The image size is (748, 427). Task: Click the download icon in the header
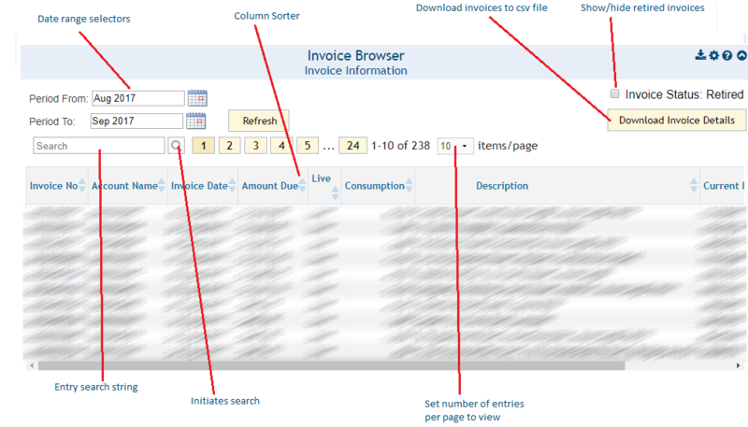pyautogui.click(x=700, y=55)
